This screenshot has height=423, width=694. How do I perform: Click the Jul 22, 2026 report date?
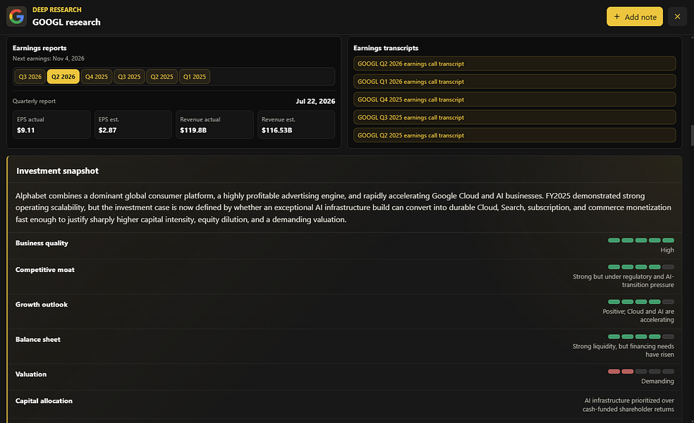coord(315,102)
